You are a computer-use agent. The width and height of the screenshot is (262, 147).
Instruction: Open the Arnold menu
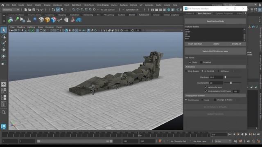(167, 5)
